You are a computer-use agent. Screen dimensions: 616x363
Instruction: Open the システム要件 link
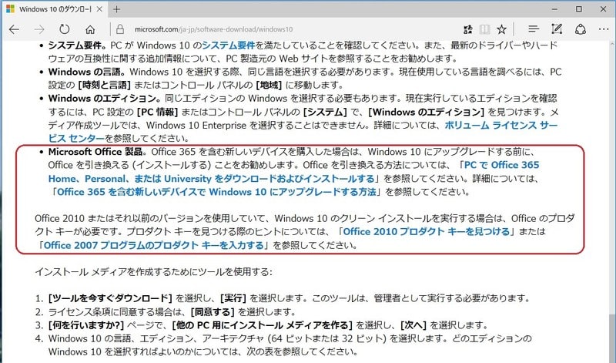tap(228, 45)
